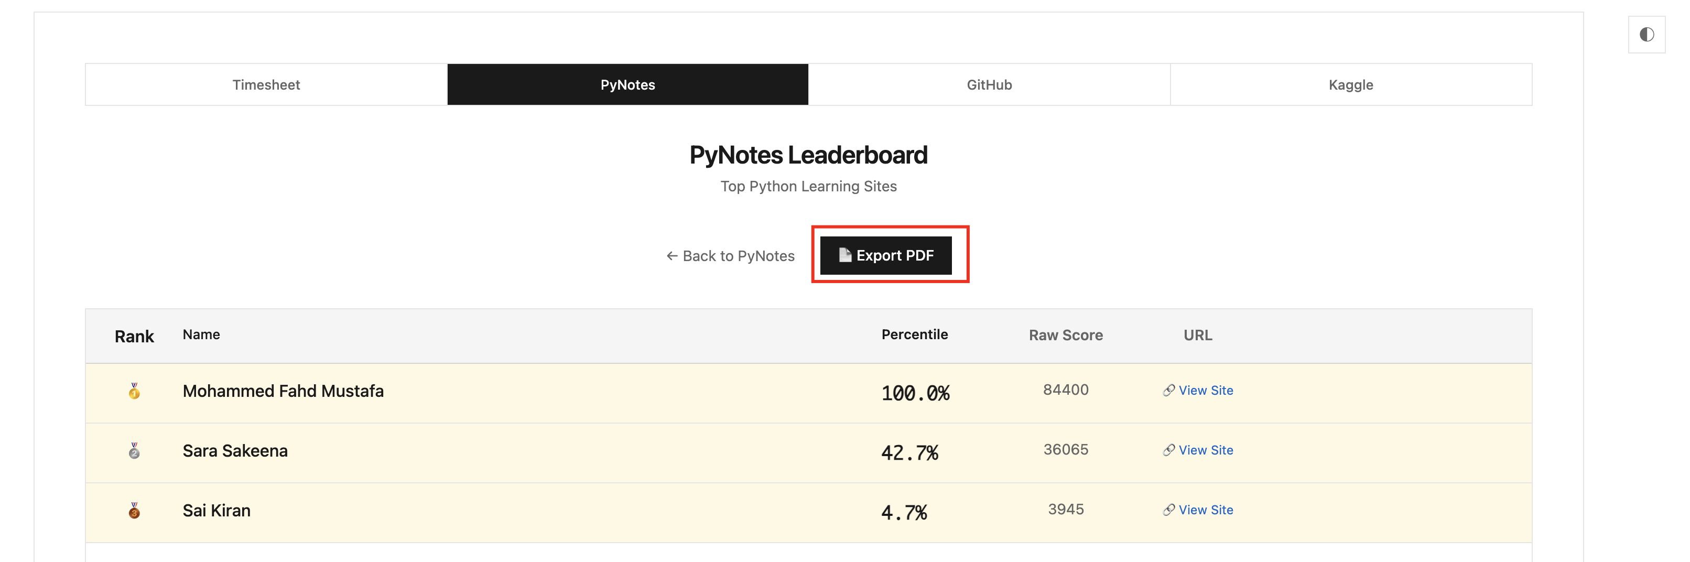Click the left arrow before Back to PyNotes
This screenshot has height=562, width=1690.
672,256
